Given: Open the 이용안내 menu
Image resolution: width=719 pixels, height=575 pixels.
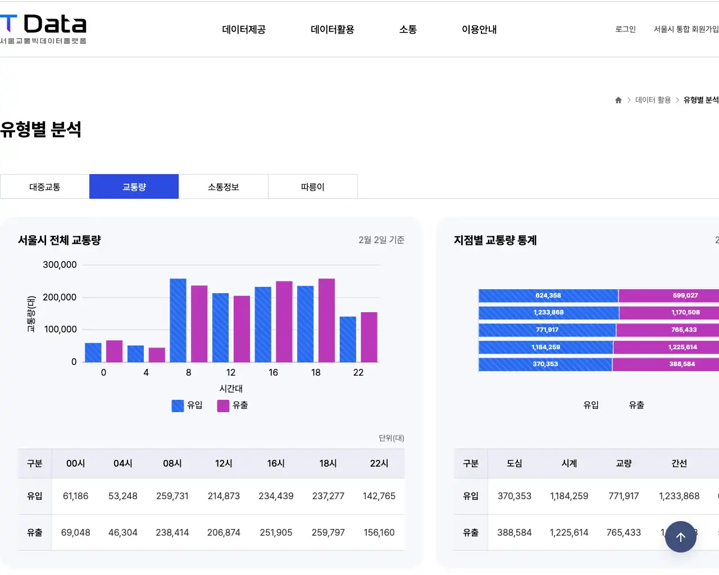Looking at the screenshot, I should click(x=479, y=29).
